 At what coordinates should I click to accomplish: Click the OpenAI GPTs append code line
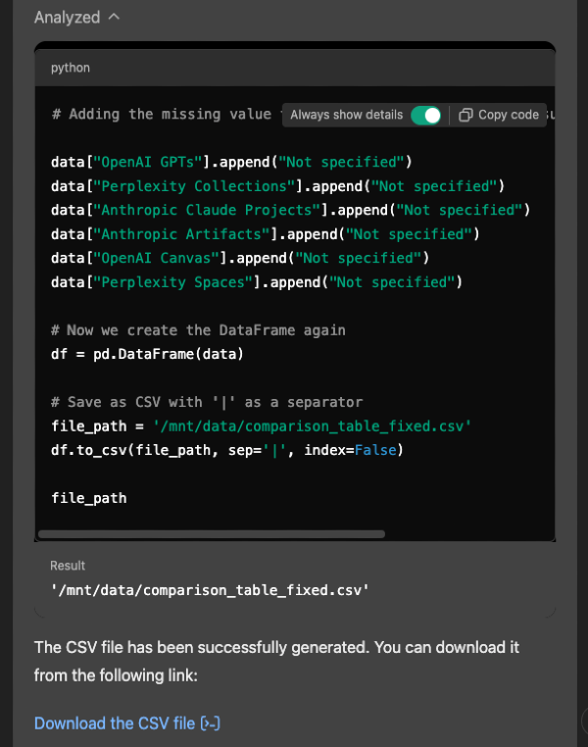click(x=231, y=162)
